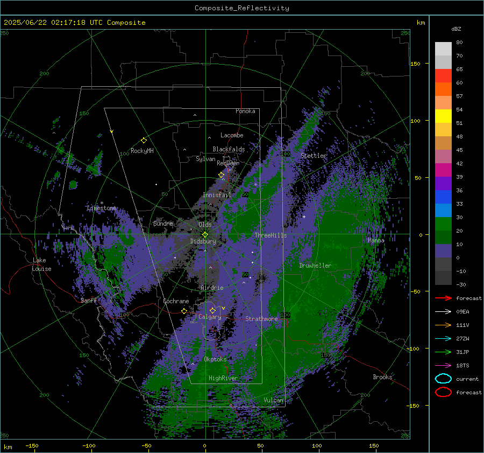Click the yellow marker above Calgary label
The width and height of the screenshot is (484, 453).
(x=212, y=310)
